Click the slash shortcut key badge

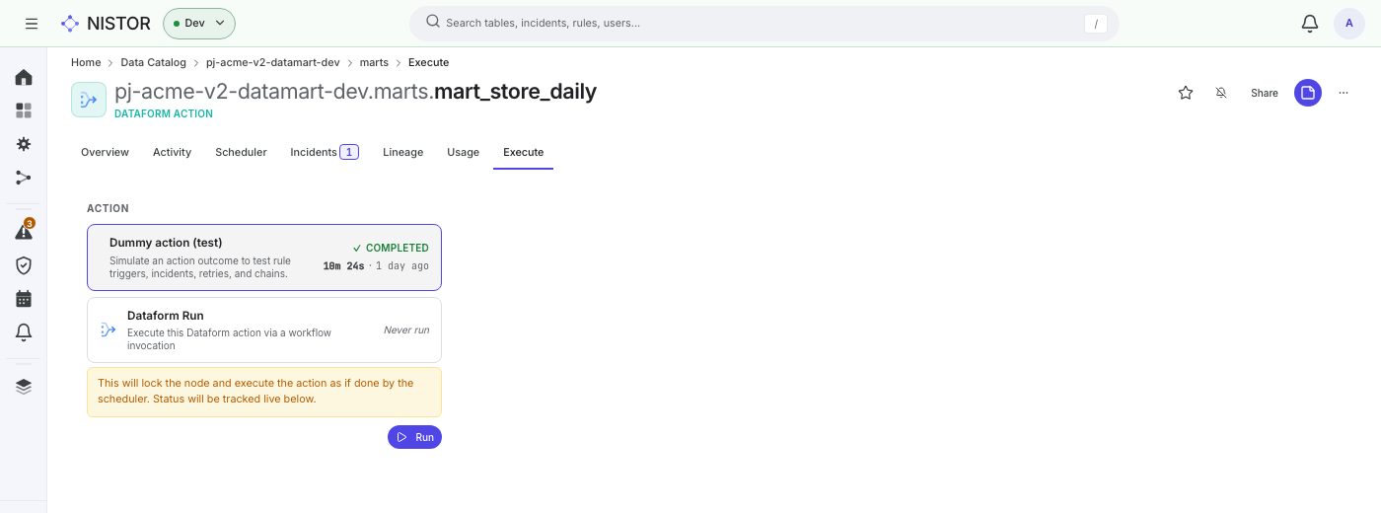point(1095,23)
